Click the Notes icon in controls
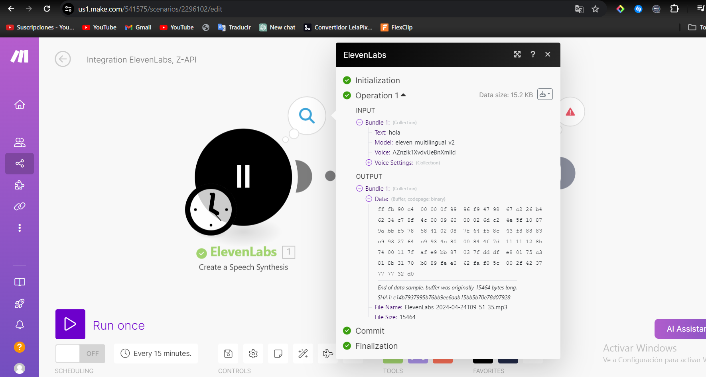The width and height of the screenshot is (706, 377). point(278,354)
